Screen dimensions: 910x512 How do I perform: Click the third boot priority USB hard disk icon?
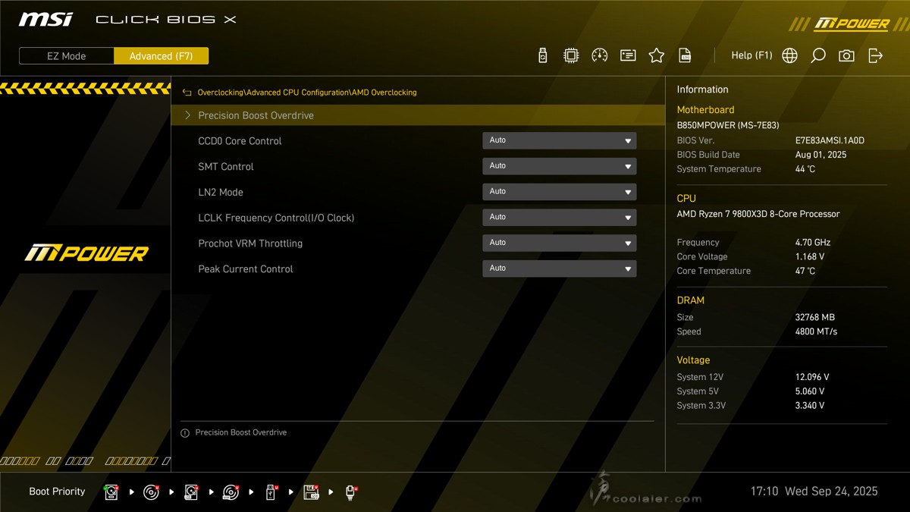click(x=191, y=492)
